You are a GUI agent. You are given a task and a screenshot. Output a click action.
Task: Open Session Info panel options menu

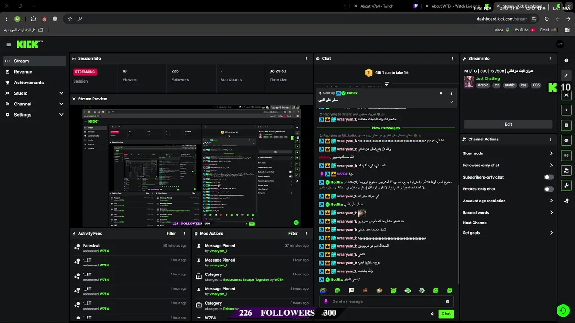[x=306, y=59]
